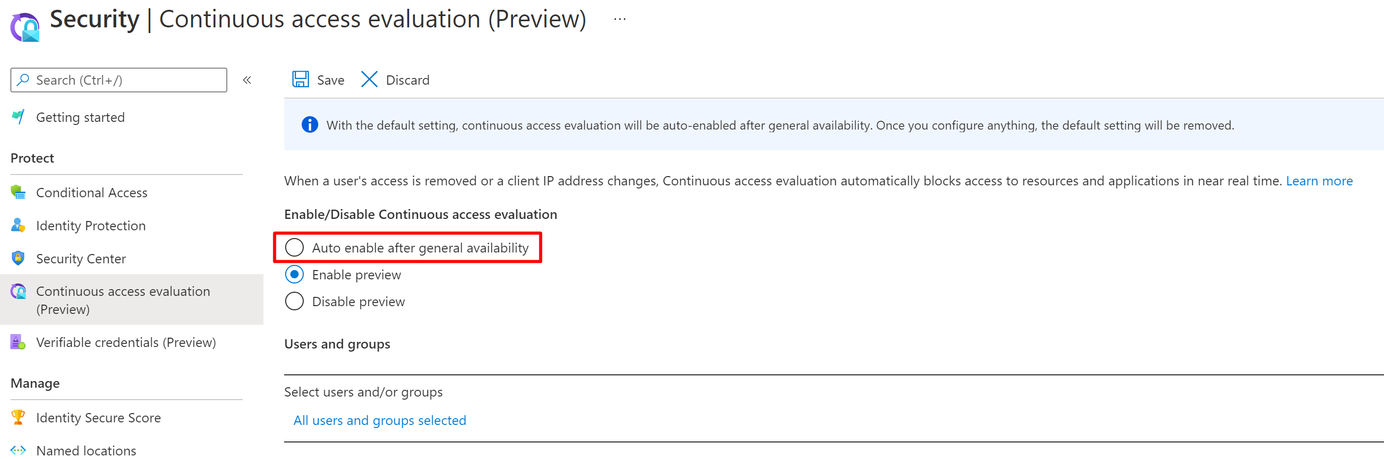Click the Verifiable credentials icon
The width and height of the screenshot is (1384, 459).
[18, 342]
